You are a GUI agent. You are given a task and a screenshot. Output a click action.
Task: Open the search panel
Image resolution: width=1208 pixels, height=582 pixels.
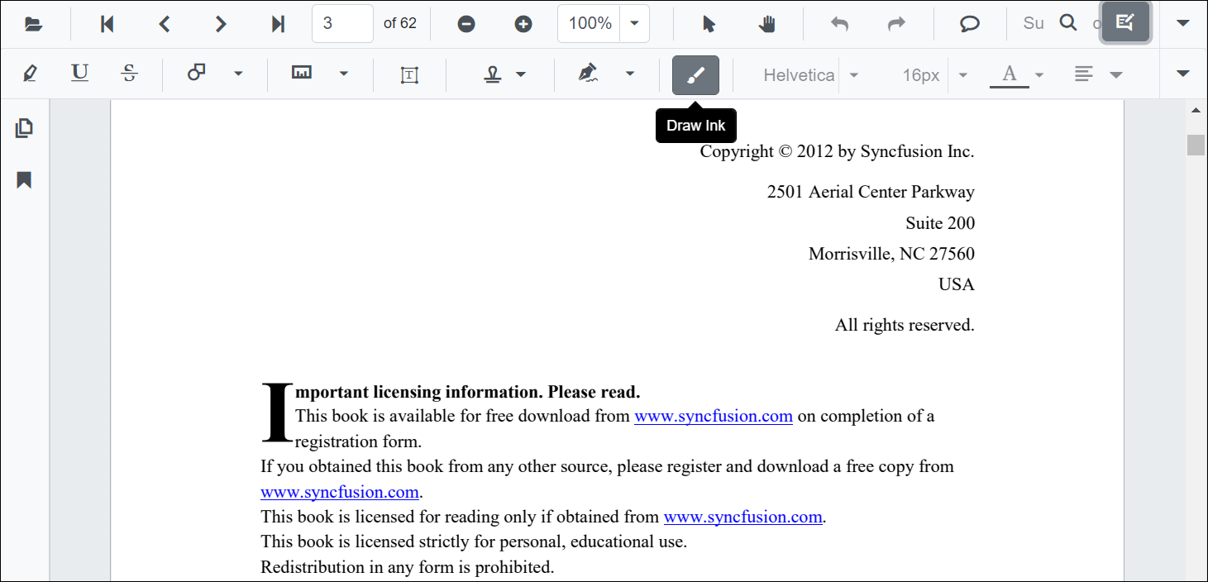(1067, 24)
